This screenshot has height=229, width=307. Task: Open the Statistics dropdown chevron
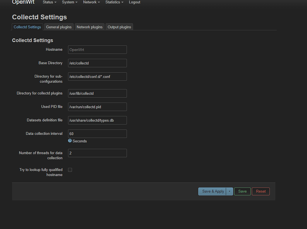pos(122,2)
